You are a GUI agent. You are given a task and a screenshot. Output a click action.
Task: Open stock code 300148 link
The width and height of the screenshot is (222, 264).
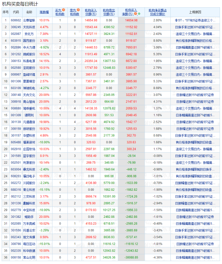pyautogui.click(x=16, y=95)
